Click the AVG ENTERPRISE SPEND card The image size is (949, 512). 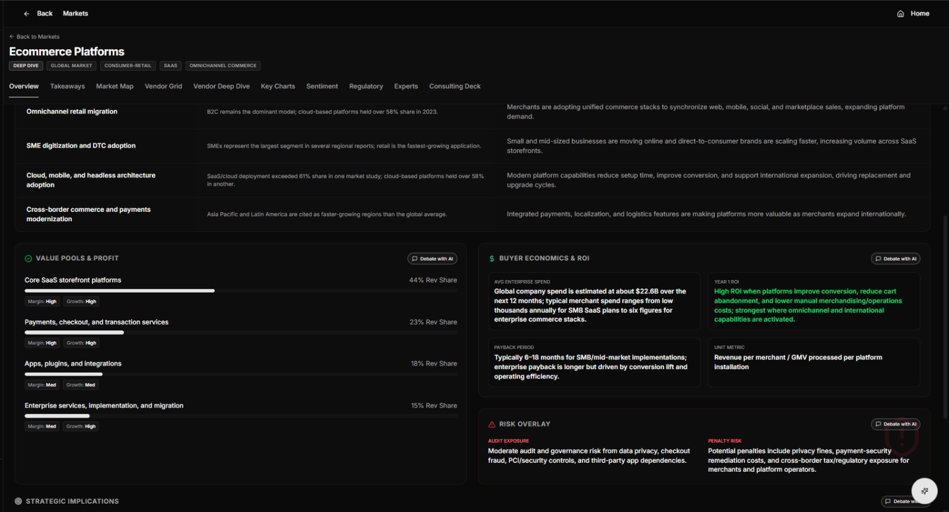[x=594, y=301]
